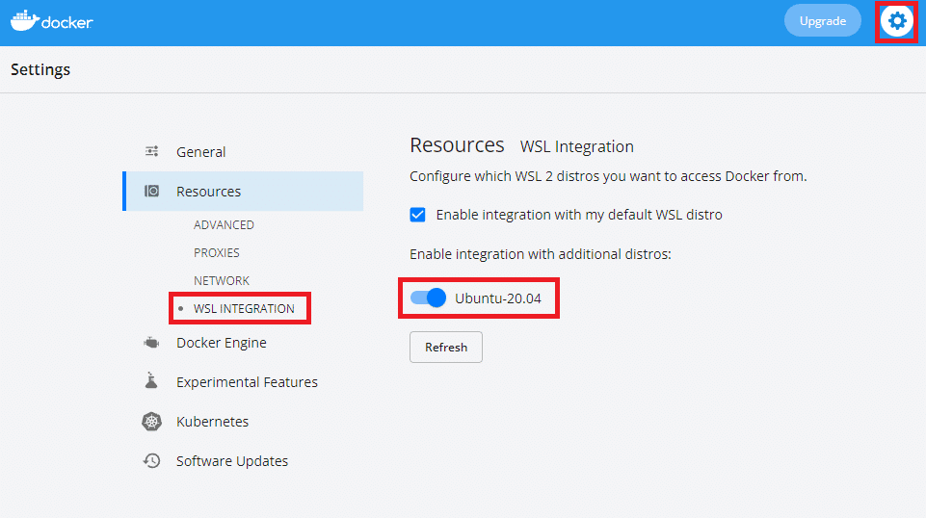Image resolution: width=926 pixels, height=518 pixels.
Task: Open the Proxies subsection
Action: click(x=217, y=253)
